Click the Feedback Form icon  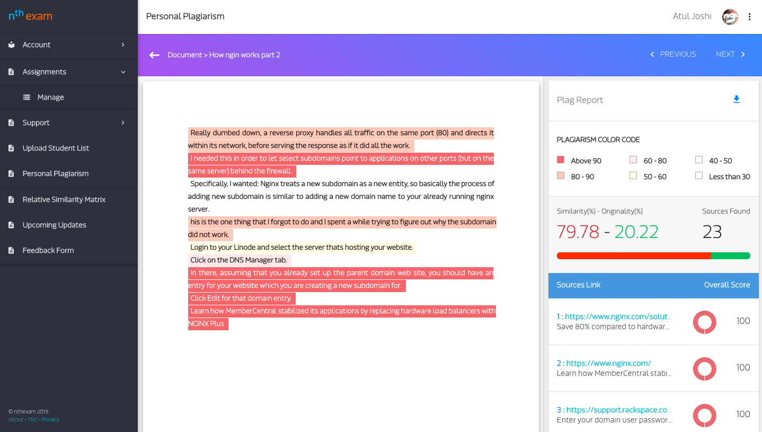click(11, 251)
